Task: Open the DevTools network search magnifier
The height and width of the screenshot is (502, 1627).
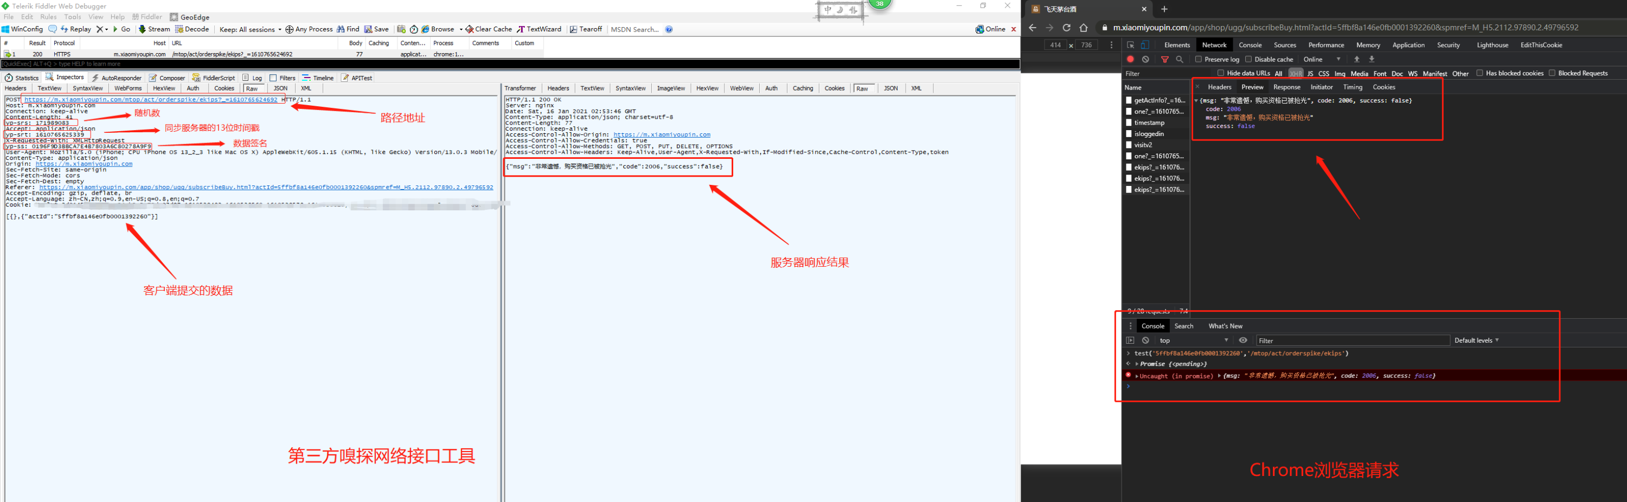Action: click(x=1179, y=59)
